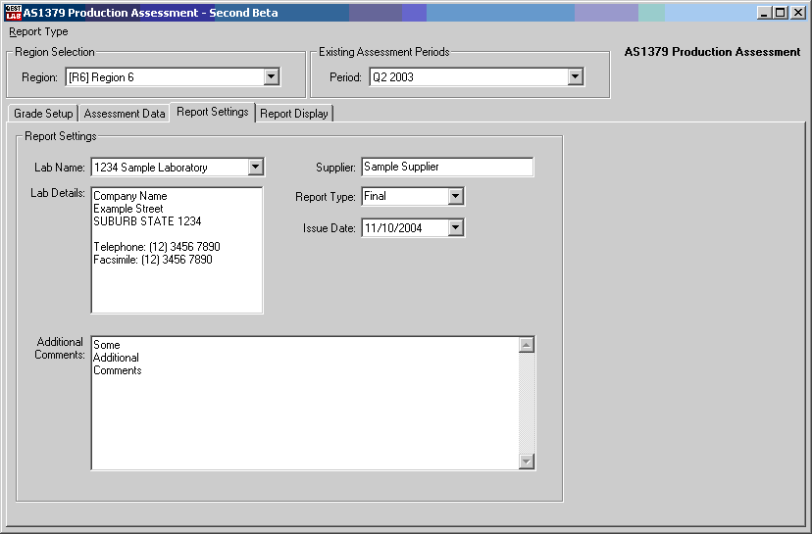Click into the Supplier text field
This screenshot has width=812, height=534.
coord(447,168)
